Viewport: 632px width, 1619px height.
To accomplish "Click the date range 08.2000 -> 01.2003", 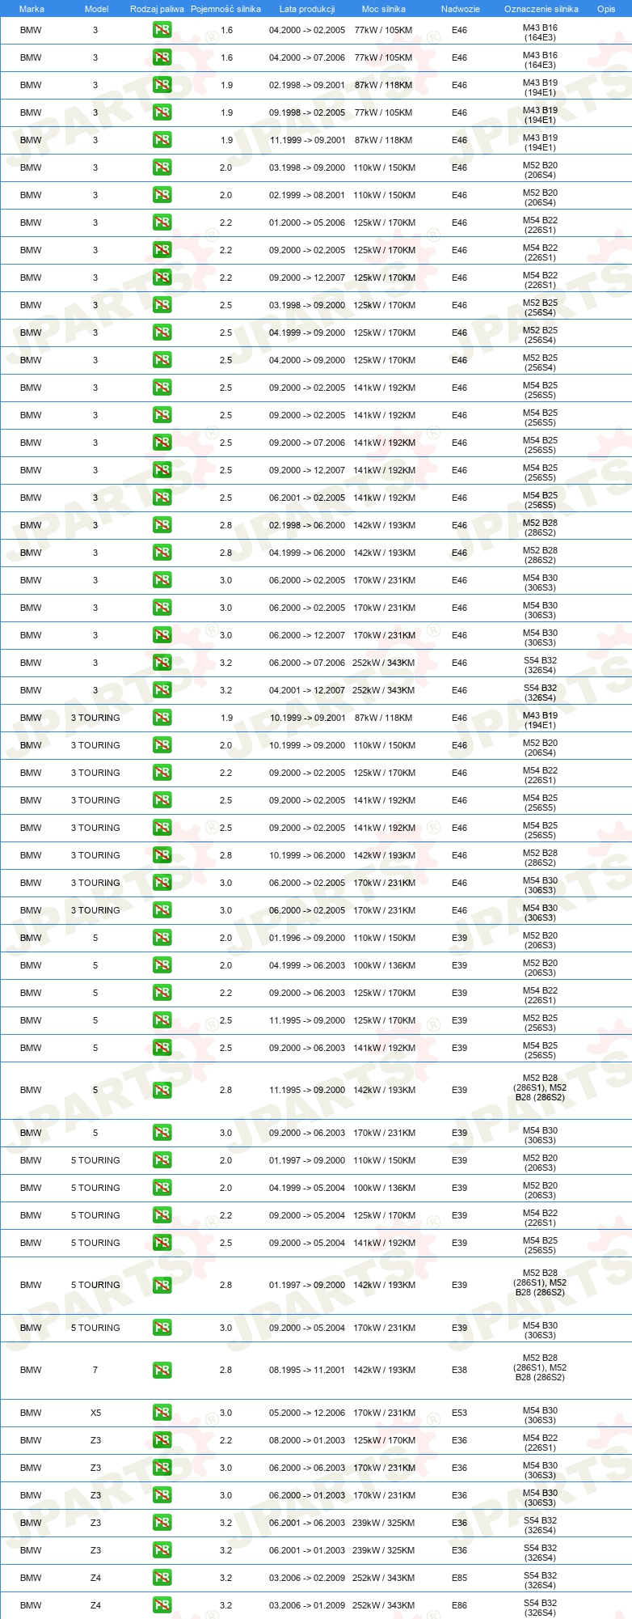I will [x=307, y=1440].
